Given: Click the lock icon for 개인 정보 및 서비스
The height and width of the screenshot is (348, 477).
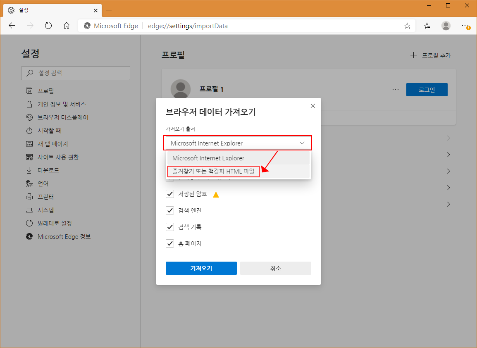Looking at the screenshot, I should click(29, 104).
